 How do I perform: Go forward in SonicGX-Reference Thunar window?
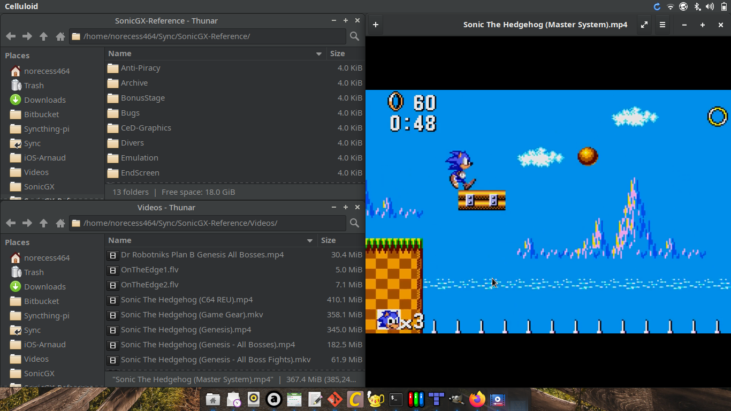[x=27, y=36]
